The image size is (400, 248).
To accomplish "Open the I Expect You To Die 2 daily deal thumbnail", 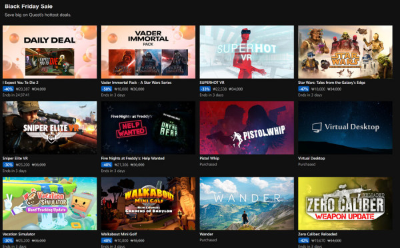I will coord(50,52).
